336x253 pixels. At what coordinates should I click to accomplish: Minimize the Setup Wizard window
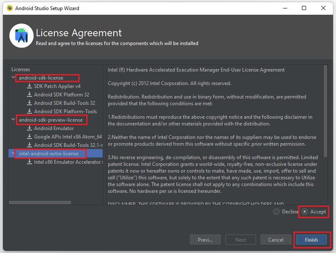click(285, 8)
